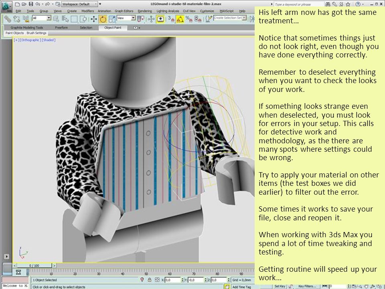Click the 0 / 100 time slider
385x289 pixels.
[x=34, y=266]
